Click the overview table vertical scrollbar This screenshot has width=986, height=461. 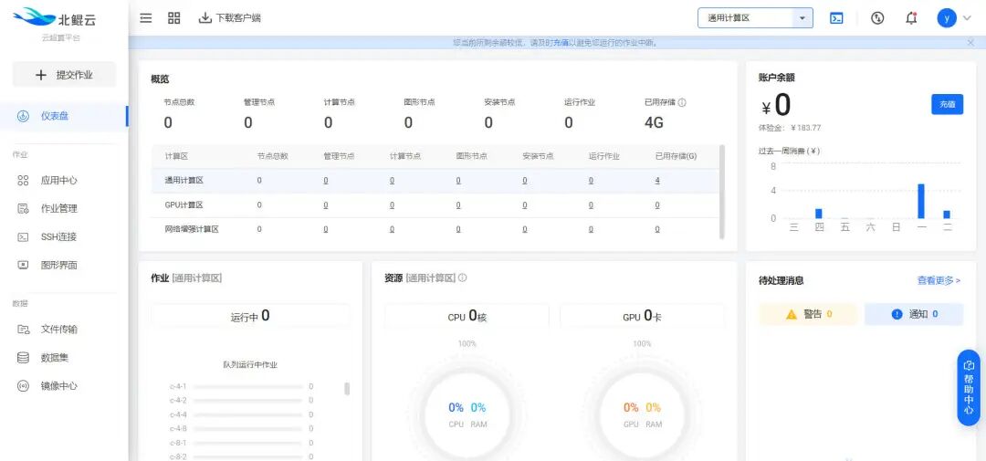722,192
